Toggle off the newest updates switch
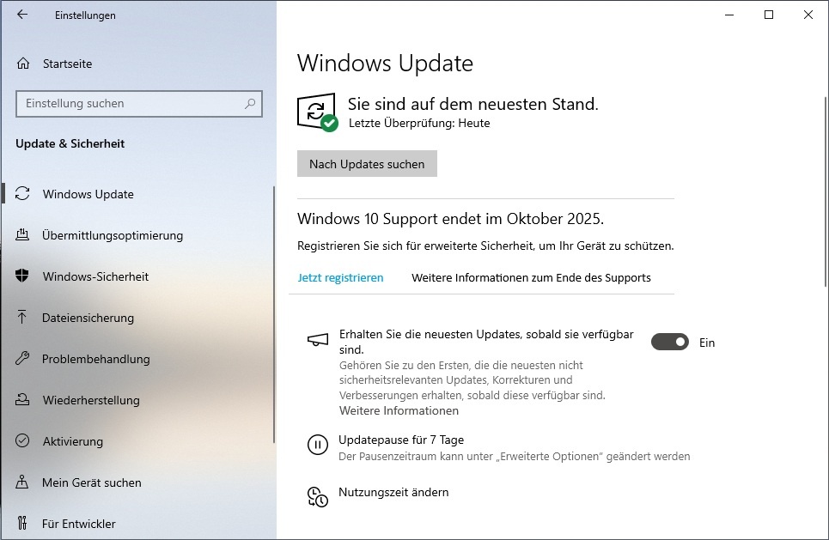The image size is (829, 540). point(670,343)
